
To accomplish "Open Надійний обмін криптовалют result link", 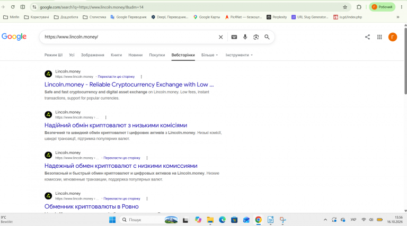I will pos(116,125).
